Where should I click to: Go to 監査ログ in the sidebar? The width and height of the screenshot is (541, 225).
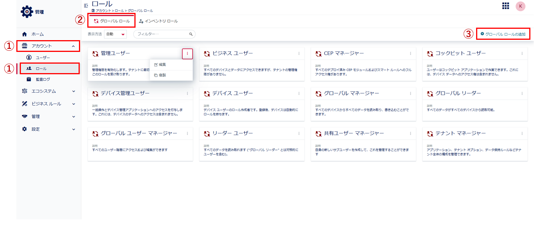tap(43, 80)
